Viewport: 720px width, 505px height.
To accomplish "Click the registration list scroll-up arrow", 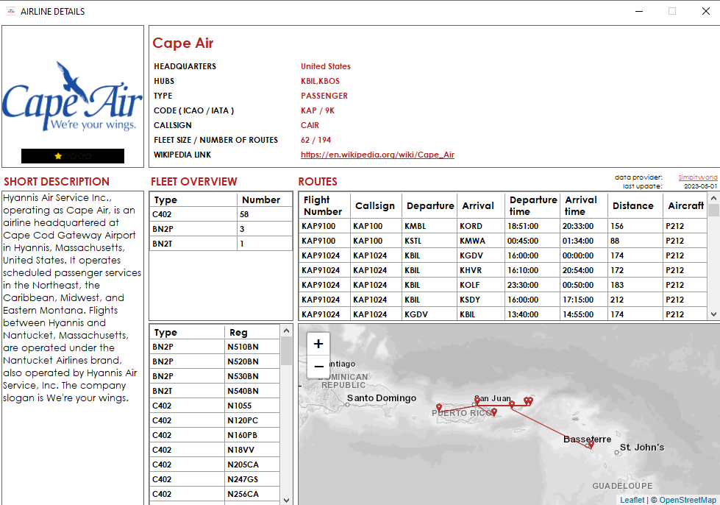I will [x=287, y=331].
